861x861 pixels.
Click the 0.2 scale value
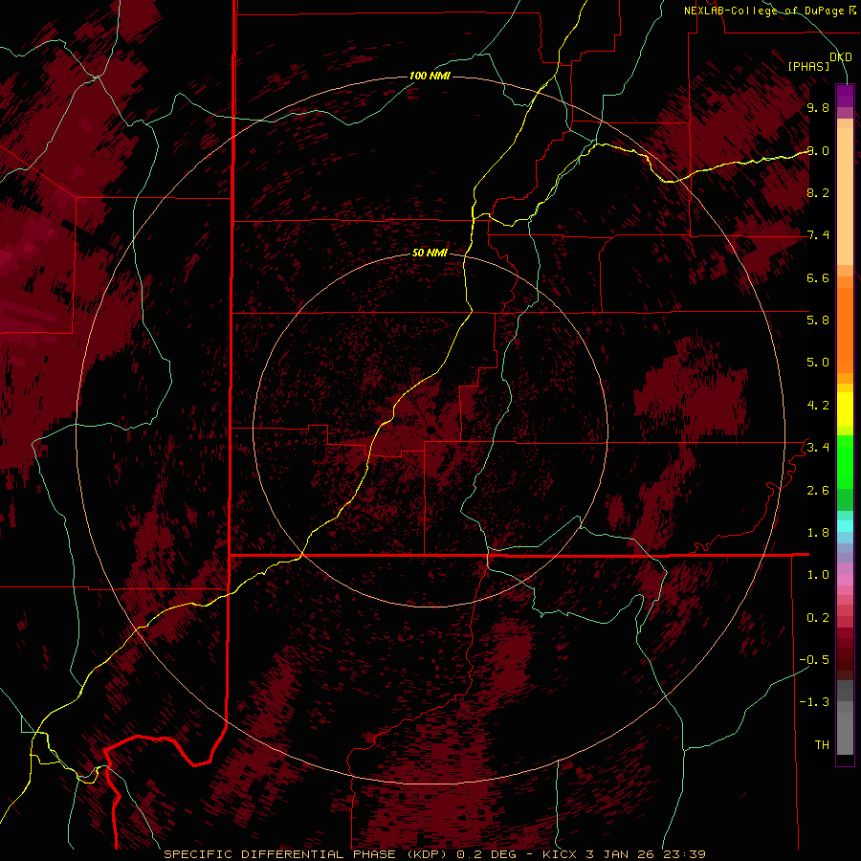click(x=818, y=618)
